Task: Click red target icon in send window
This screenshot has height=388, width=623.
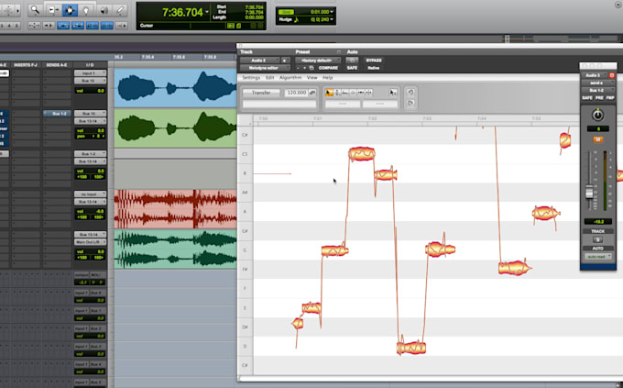Action: tap(612, 75)
